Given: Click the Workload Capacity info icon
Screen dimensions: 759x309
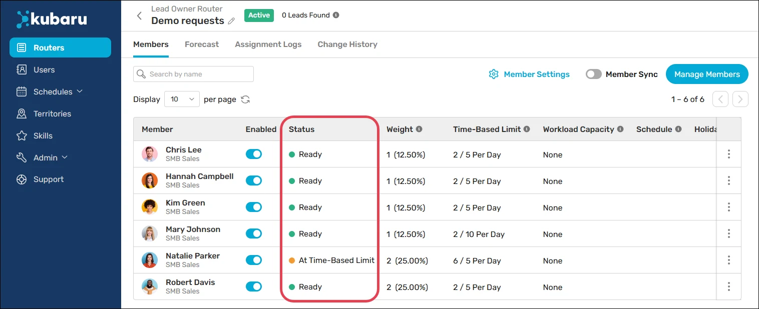Looking at the screenshot, I should [x=620, y=129].
